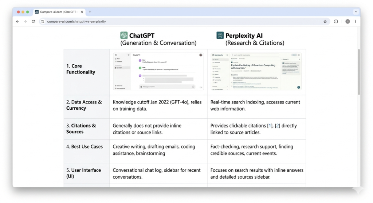Screen dimensions: 373x203
Task: Click the ChatGPT logo icon
Action: [x=124, y=35]
